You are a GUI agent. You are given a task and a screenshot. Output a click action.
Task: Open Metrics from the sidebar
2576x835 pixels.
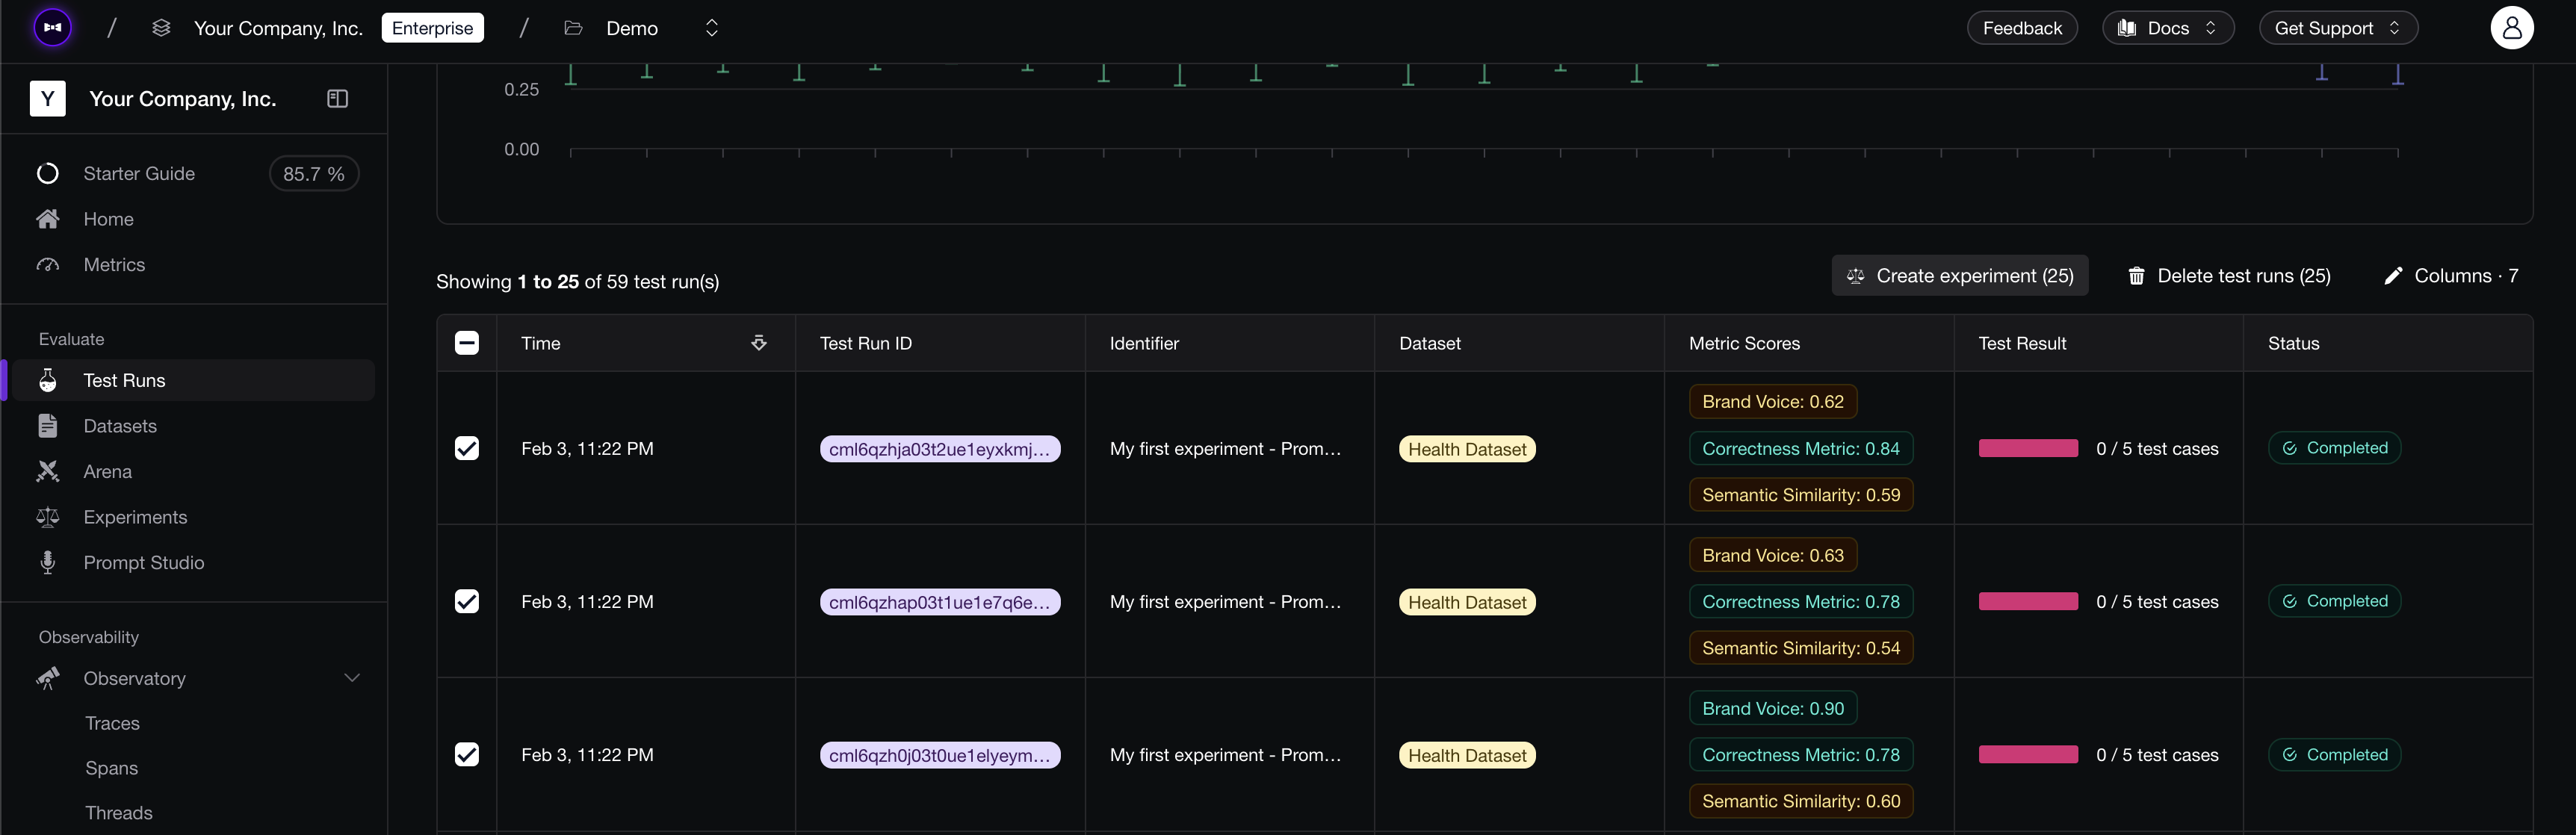[114, 265]
